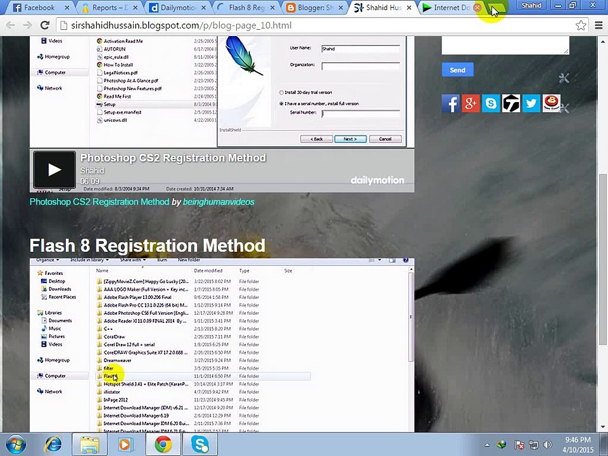
Task: Play the Photoshop CS2 Registration Method video
Action: 54,170
